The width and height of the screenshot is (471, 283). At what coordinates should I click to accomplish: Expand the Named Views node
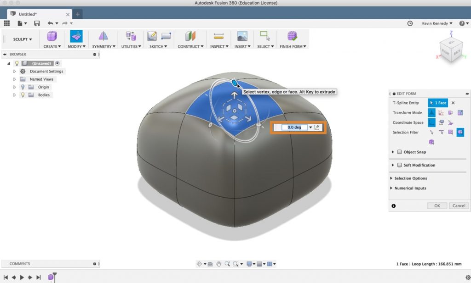[x=14, y=79]
